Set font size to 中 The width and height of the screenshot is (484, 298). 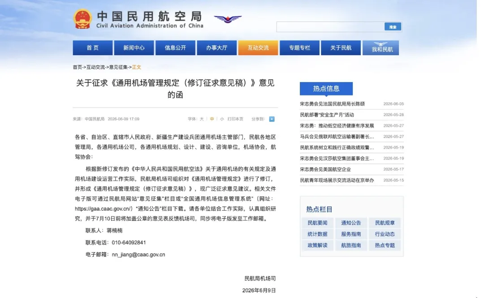(x=212, y=119)
